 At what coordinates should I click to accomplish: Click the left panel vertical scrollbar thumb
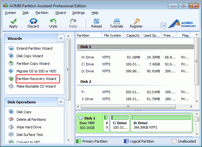click(68, 70)
